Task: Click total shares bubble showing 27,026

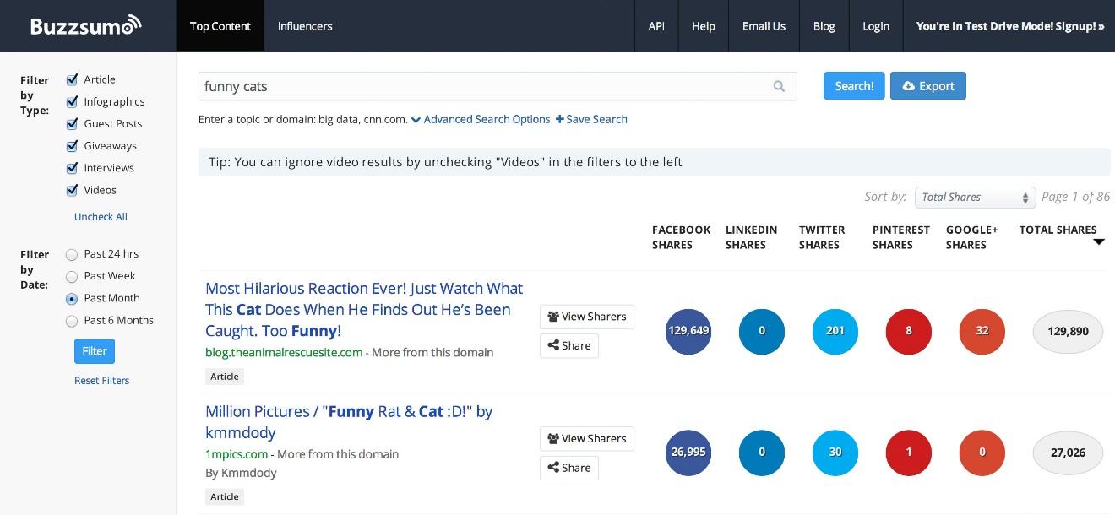Action: tap(1068, 453)
